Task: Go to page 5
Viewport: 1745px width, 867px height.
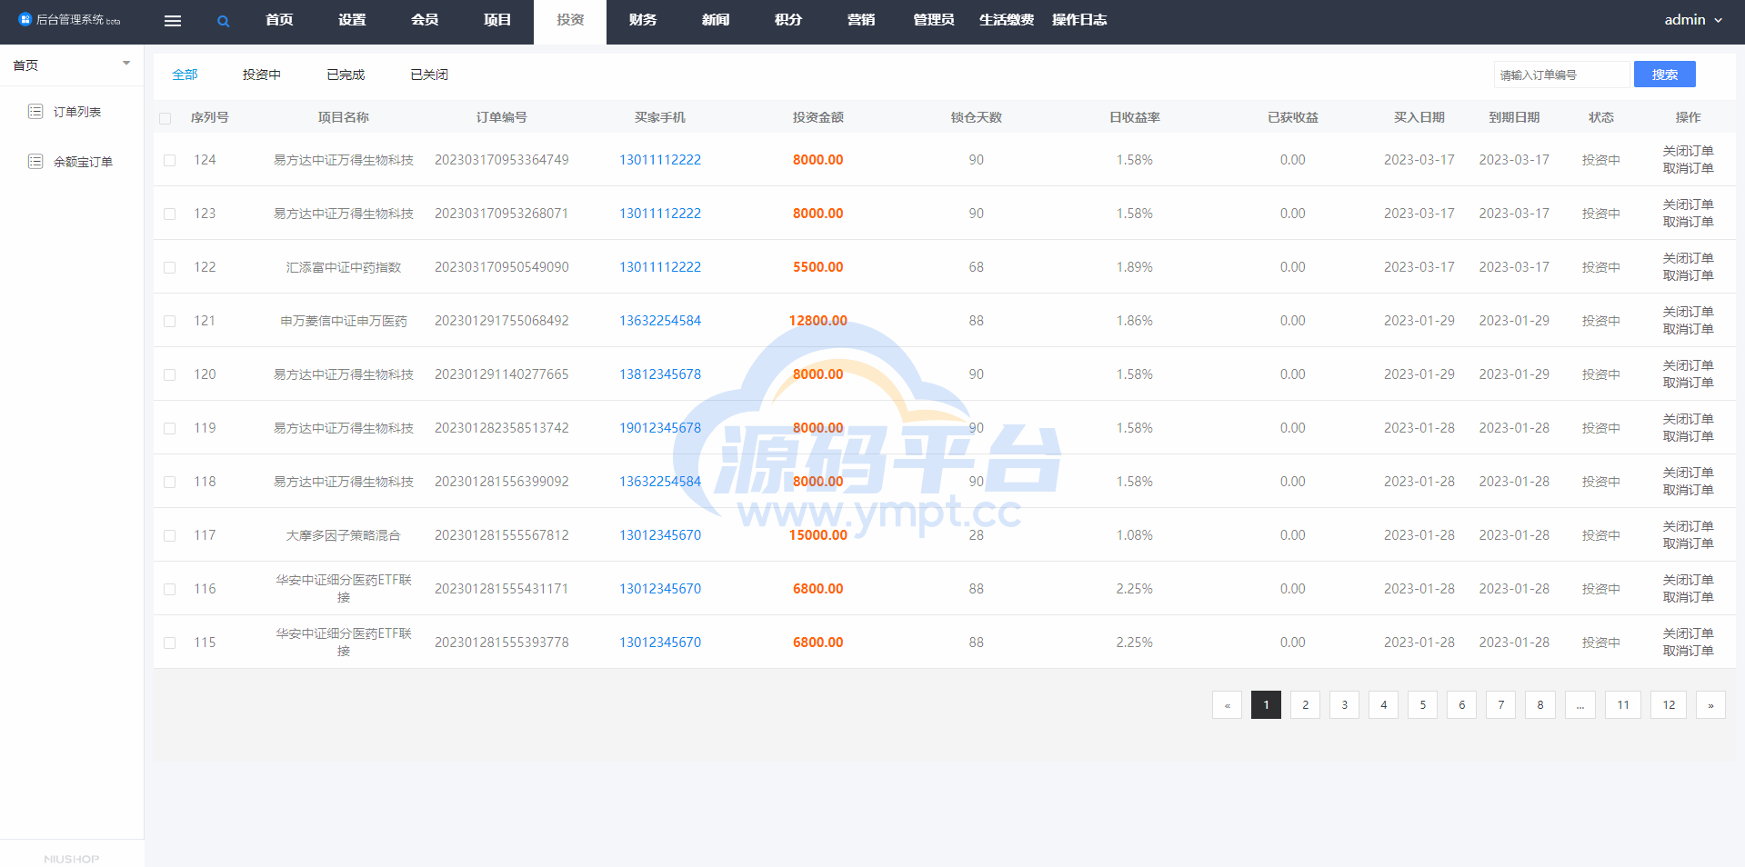Action: 1422,705
